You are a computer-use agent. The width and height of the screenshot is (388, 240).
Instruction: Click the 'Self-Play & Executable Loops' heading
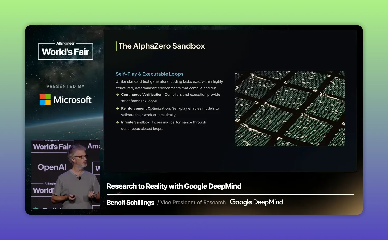click(x=149, y=74)
